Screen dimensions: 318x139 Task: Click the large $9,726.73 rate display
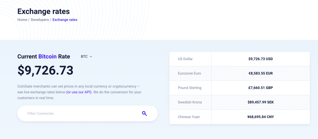[x=45, y=70]
